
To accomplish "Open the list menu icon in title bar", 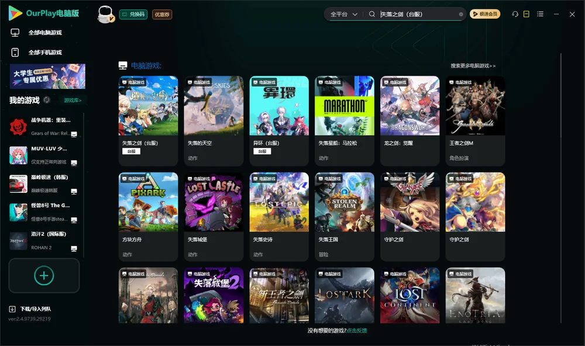I will pyautogui.click(x=540, y=14).
